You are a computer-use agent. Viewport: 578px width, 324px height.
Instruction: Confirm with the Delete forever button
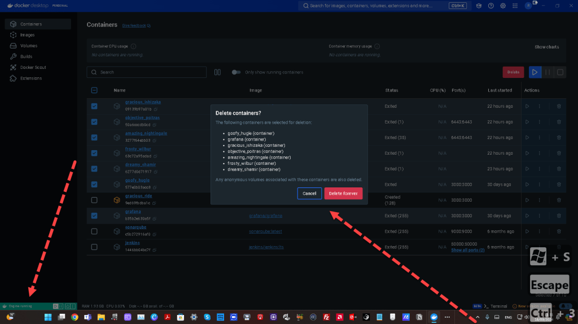coord(343,194)
